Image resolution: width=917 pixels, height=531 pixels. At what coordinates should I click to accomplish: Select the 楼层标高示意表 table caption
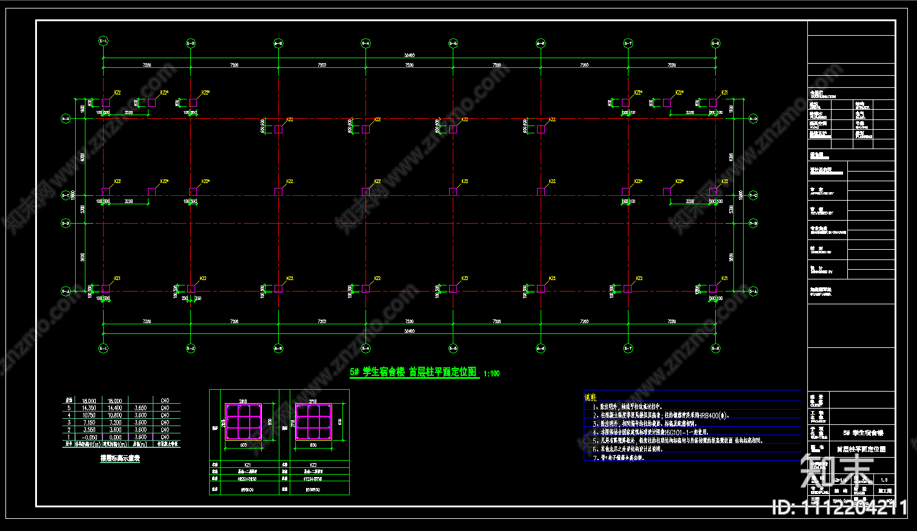(x=120, y=459)
